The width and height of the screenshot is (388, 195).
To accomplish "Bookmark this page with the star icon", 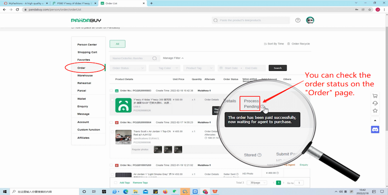I will [370, 10].
